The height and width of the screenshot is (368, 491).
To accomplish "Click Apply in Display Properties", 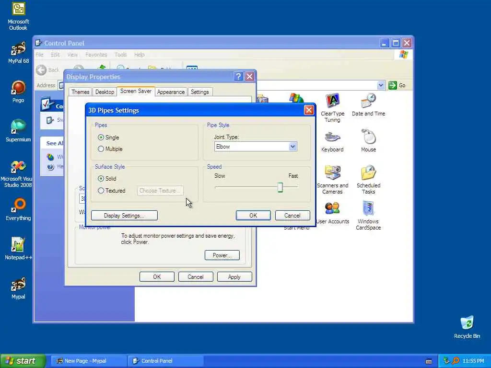I will (x=234, y=276).
